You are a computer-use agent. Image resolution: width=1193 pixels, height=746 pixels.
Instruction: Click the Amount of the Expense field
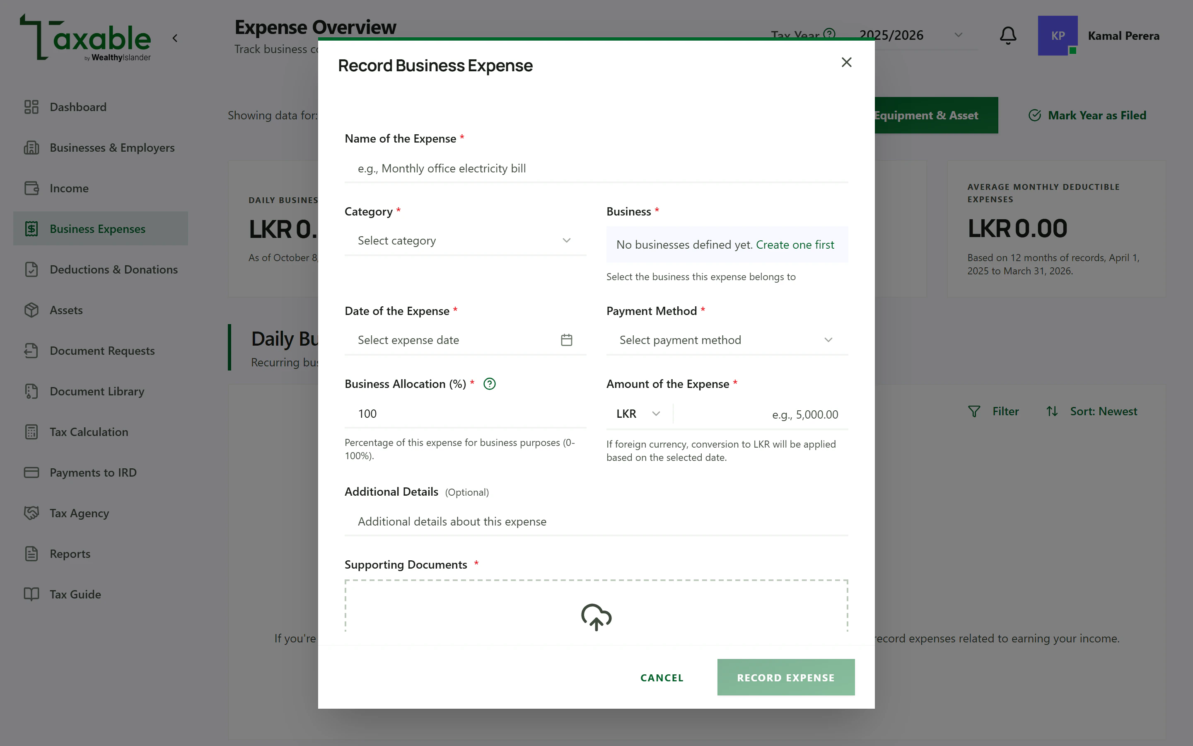tap(760, 414)
